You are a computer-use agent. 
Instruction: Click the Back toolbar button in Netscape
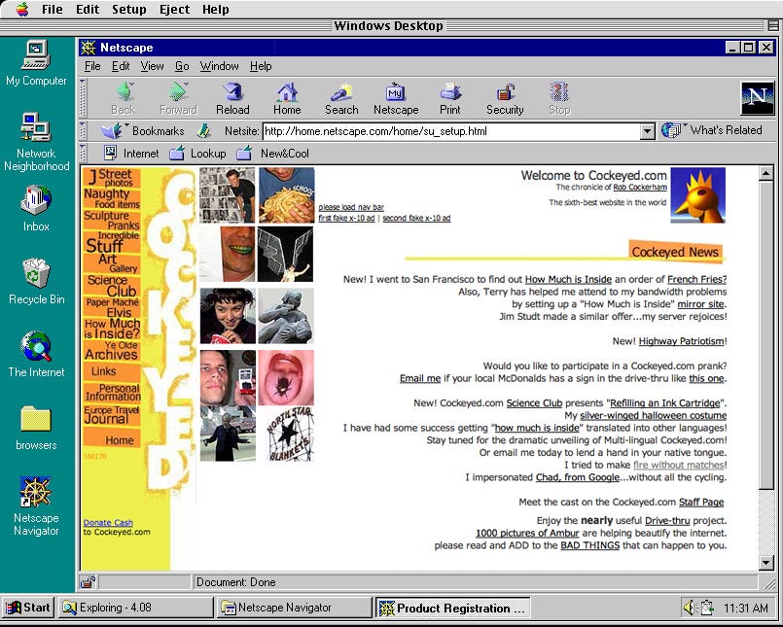point(124,98)
